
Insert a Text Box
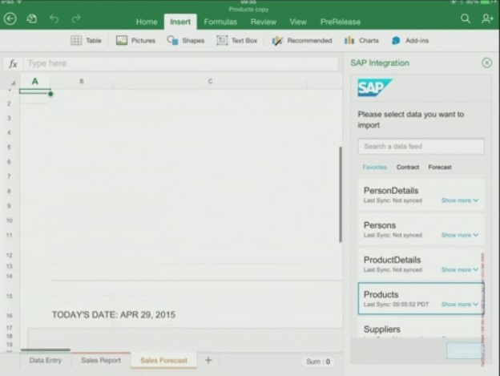(x=237, y=41)
